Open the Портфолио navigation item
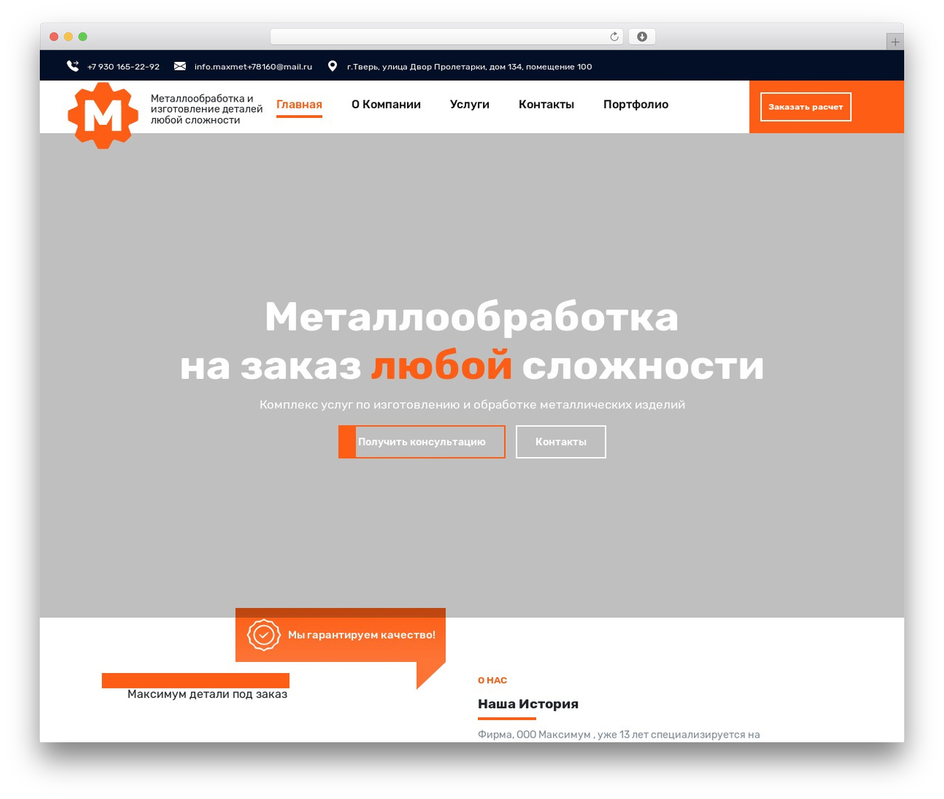The height and width of the screenshot is (799, 944). pos(636,105)
